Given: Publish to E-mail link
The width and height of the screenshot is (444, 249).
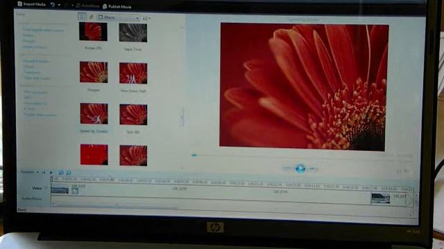Looking at the screenshot, I should (29, 109).
